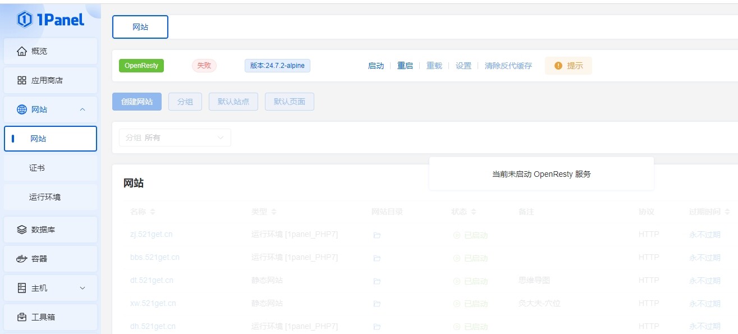Open 应用商店 in the sidebar
The width and height of the screenshot is (738, 334).
coord(51,80)
